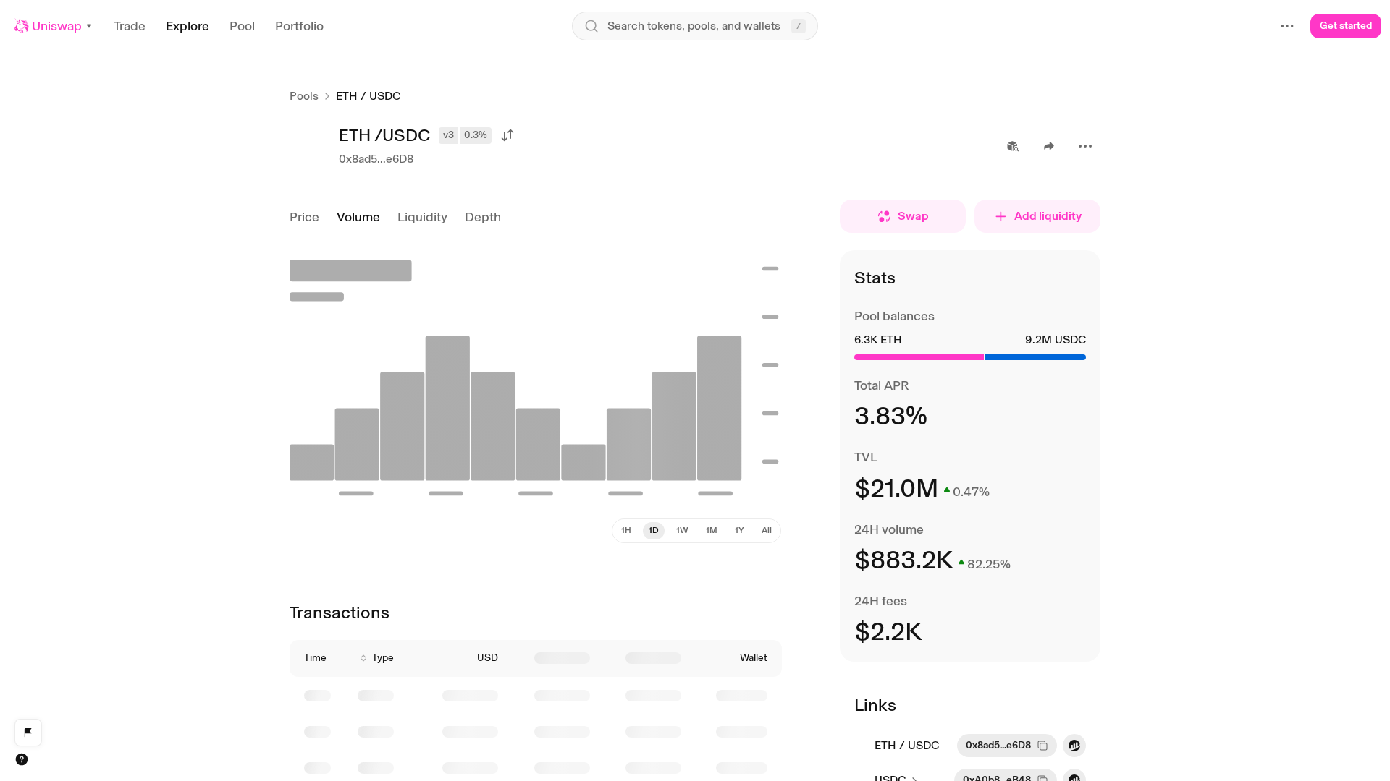Open the top-right more options ellipsis
Viewport: 1390px width, 781px height.
pos(1287,26)
